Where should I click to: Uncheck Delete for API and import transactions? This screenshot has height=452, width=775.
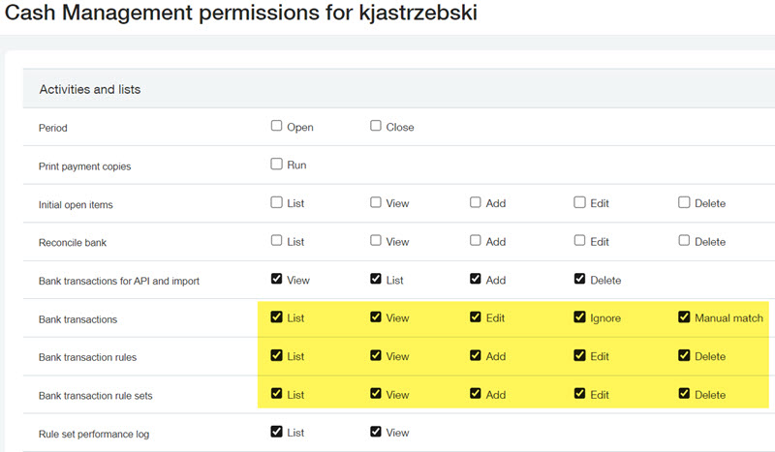tap(579, 279)
